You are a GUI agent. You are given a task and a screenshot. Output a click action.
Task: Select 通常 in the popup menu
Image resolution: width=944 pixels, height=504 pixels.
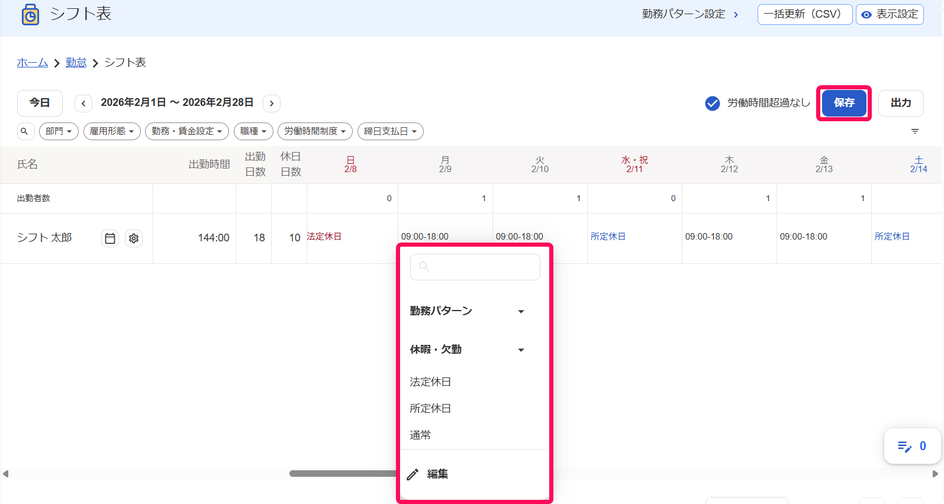420,435
